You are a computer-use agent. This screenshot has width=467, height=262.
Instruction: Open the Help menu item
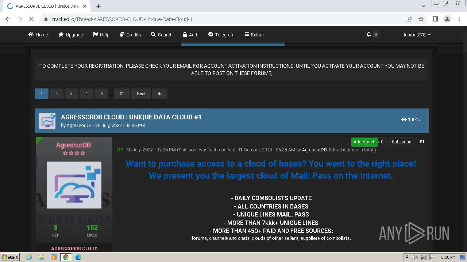(x=101, y=35)
